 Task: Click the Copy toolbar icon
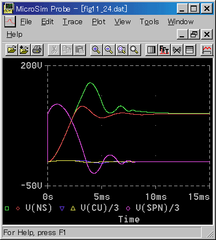click(67, 49)
